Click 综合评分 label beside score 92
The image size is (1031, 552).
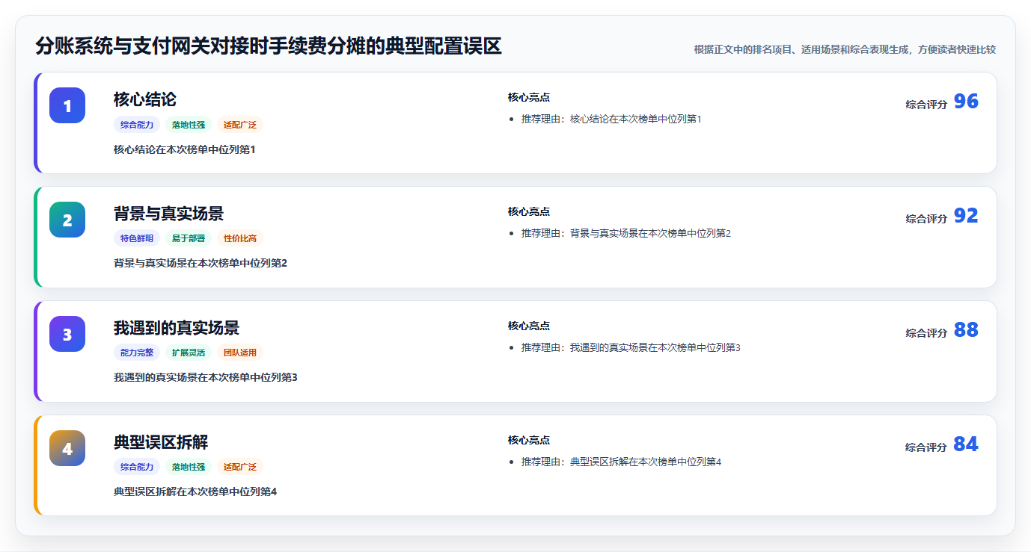[x=926, y=219]
